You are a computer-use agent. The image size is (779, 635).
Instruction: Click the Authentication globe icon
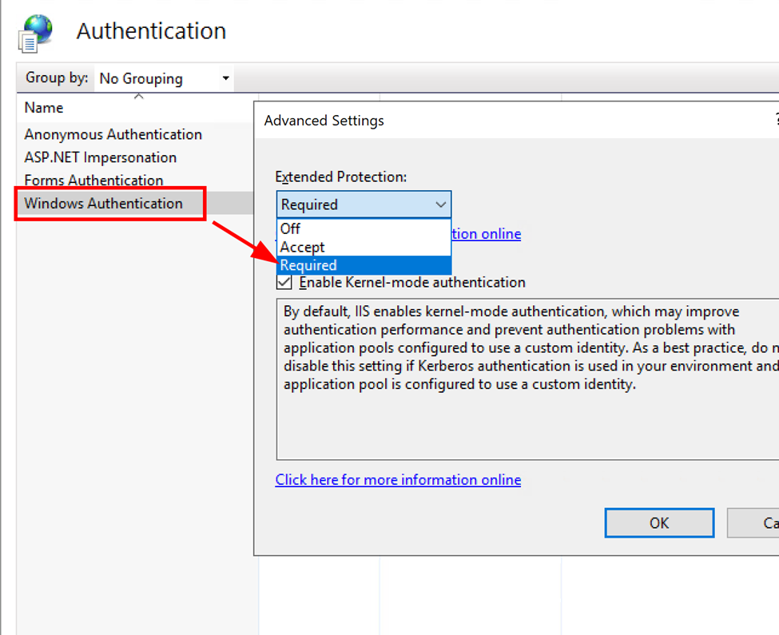coord(36,33)
